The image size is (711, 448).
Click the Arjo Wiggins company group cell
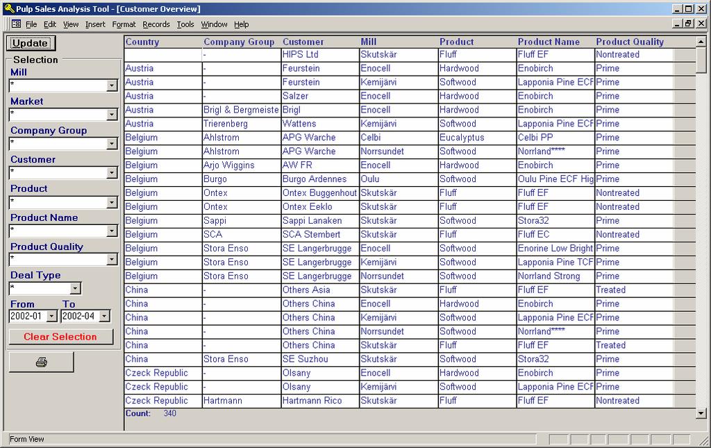coord(241,165)
